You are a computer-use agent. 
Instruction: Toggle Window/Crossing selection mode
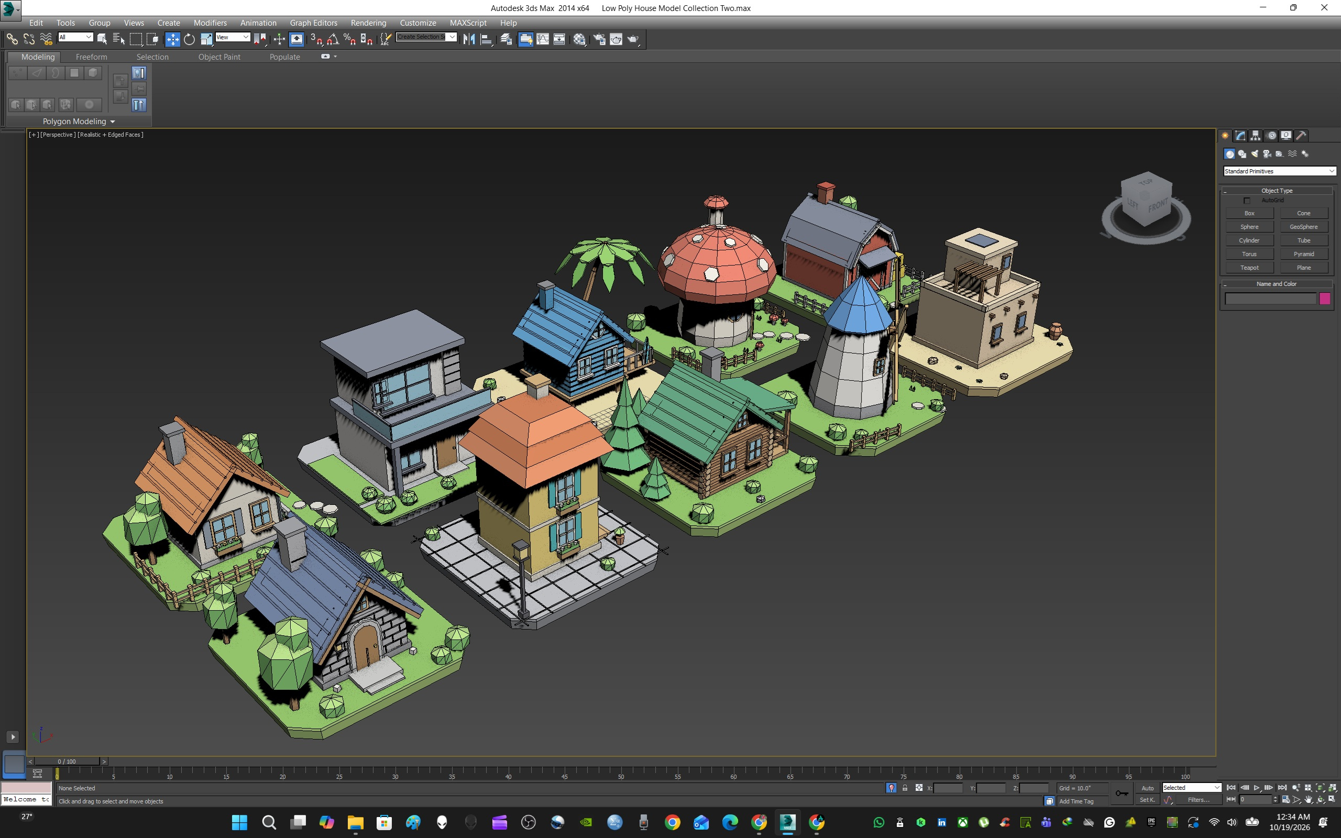pos(152,39)
